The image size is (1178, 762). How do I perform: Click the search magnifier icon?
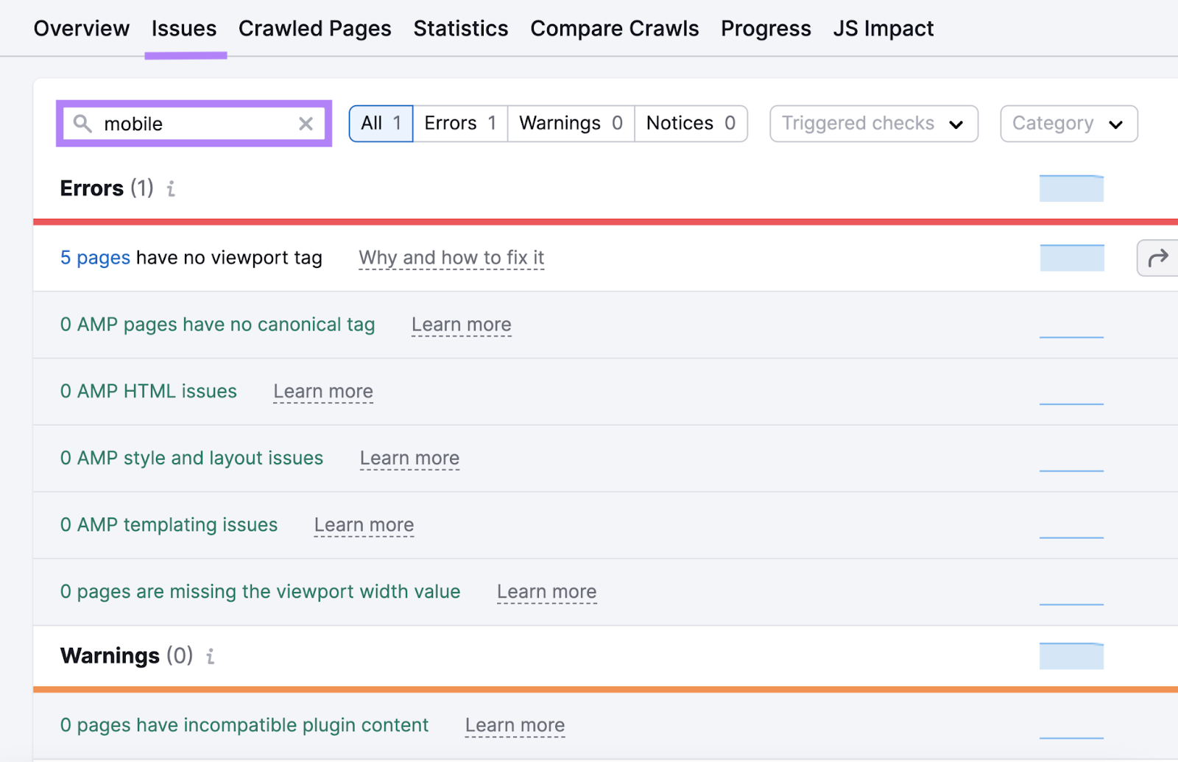click(x=82, y=124)
